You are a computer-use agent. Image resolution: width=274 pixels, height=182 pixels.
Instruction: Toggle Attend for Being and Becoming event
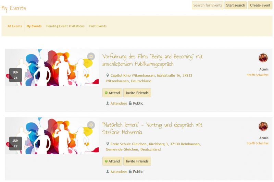tap(112, 93)
